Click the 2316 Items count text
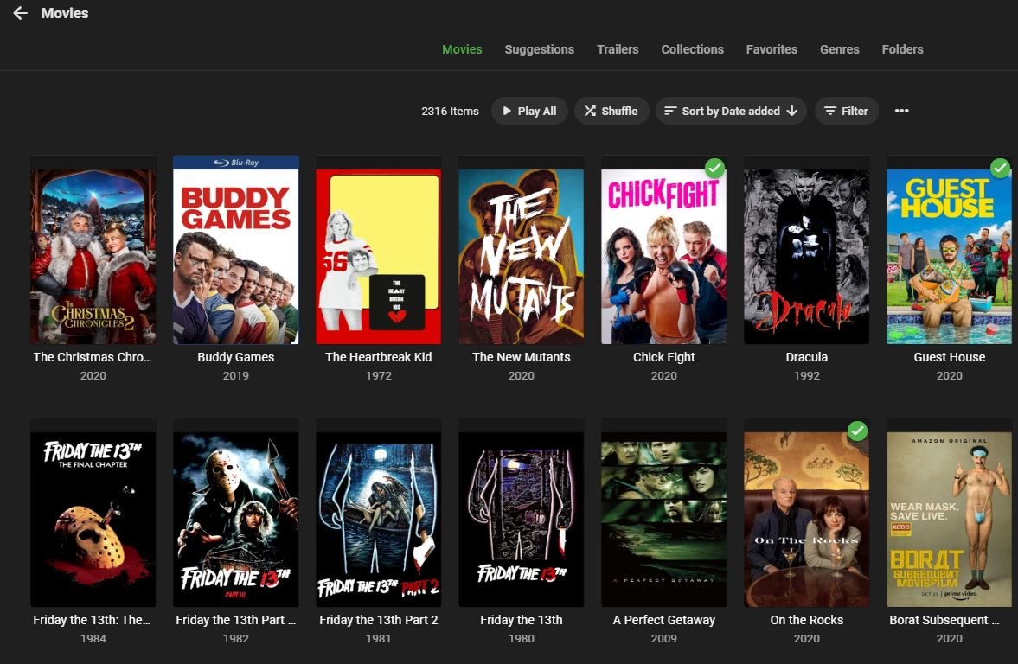The image size is (1018, 664). (x=450, y=111)
